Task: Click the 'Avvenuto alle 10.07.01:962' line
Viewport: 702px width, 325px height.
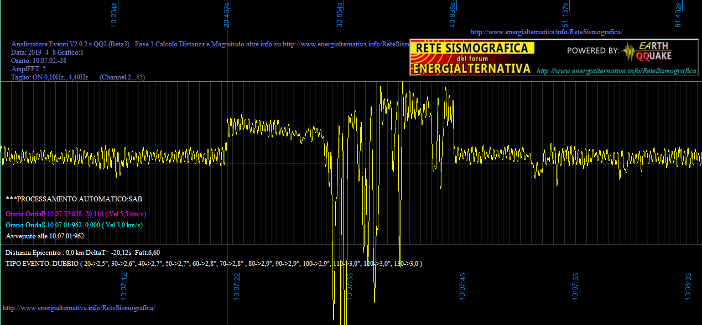Action: point(45,236)
